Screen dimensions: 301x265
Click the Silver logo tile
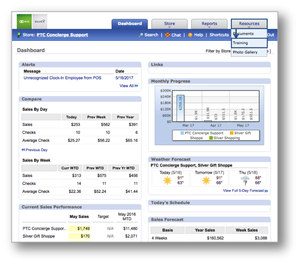click(40, 21)
